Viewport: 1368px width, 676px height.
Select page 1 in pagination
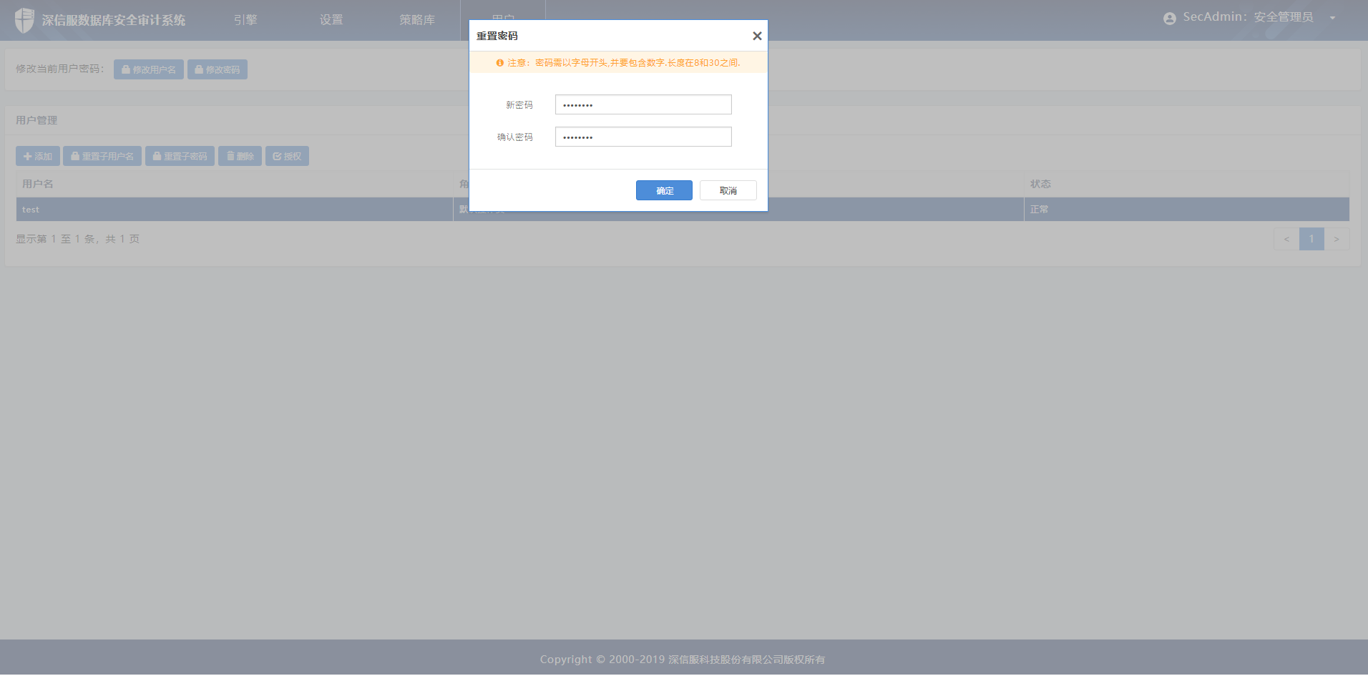click(1311, 239)
